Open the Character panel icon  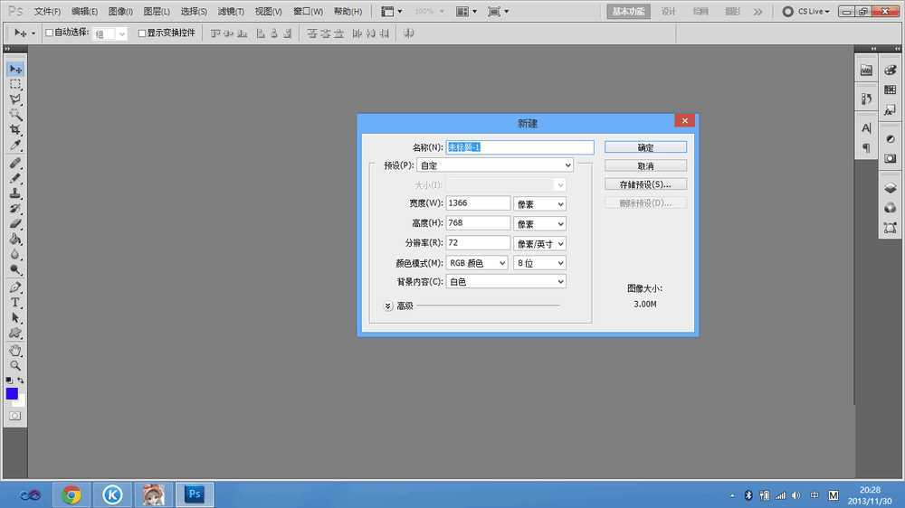coord(866,129)
